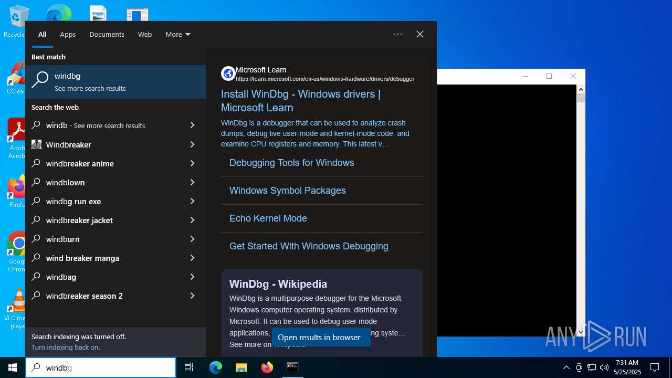Screen dimensions: 672x378
Task: Select the Firefox desktop shortcut
Action: (16, 192)
